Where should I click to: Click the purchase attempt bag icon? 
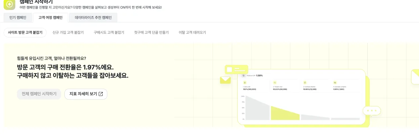click(305, 82)
